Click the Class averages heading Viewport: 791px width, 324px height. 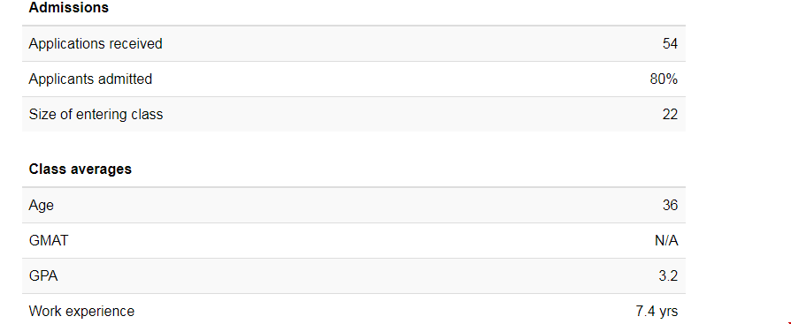81,169
